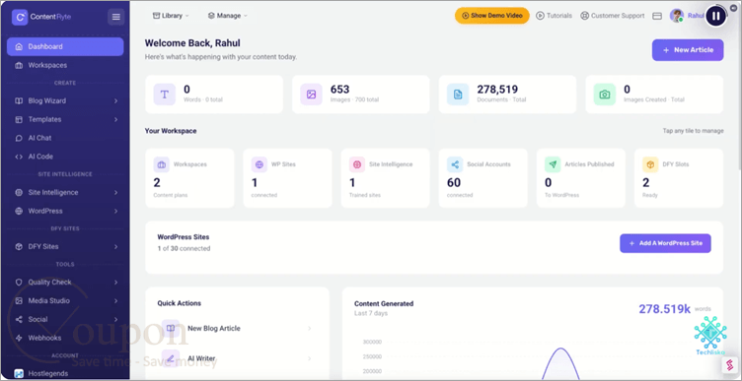
Task: Open Dashboard in the sidebar
Action: pyautogui.click(x=65, y=46)
